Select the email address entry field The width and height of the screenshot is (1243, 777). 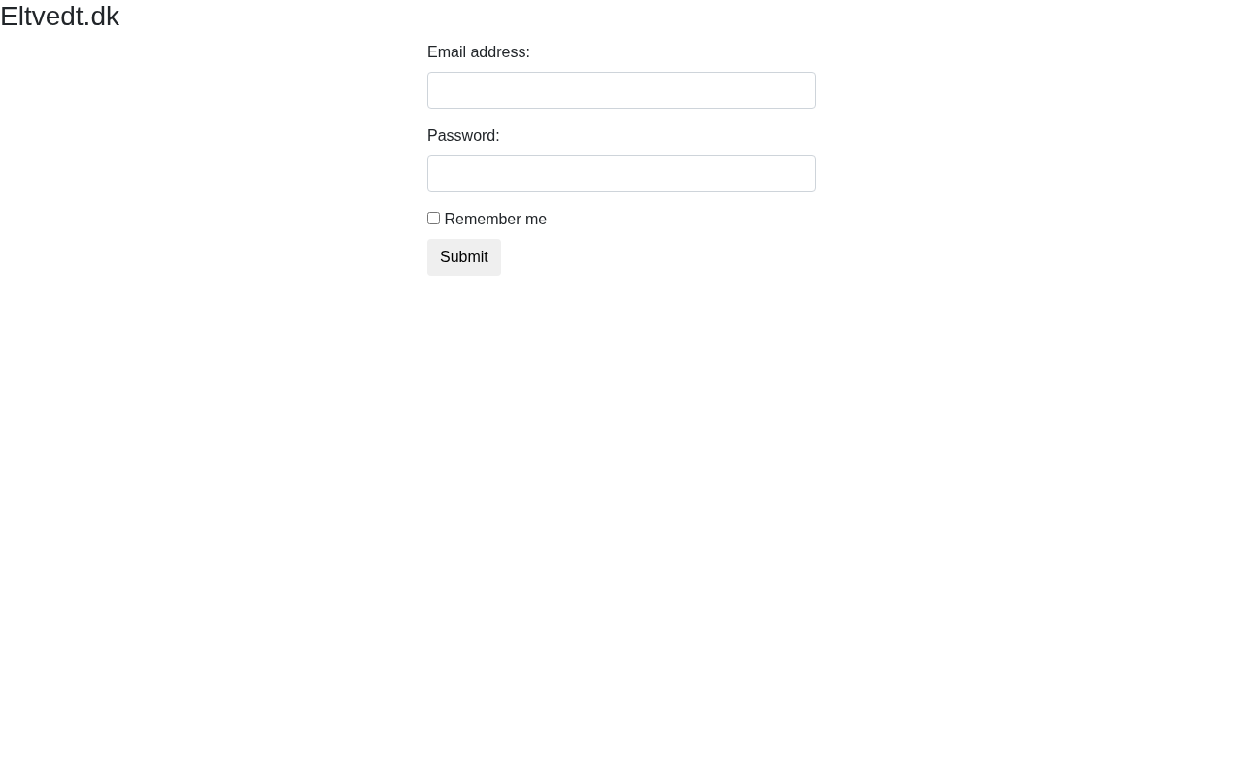[x=621, y=90]
